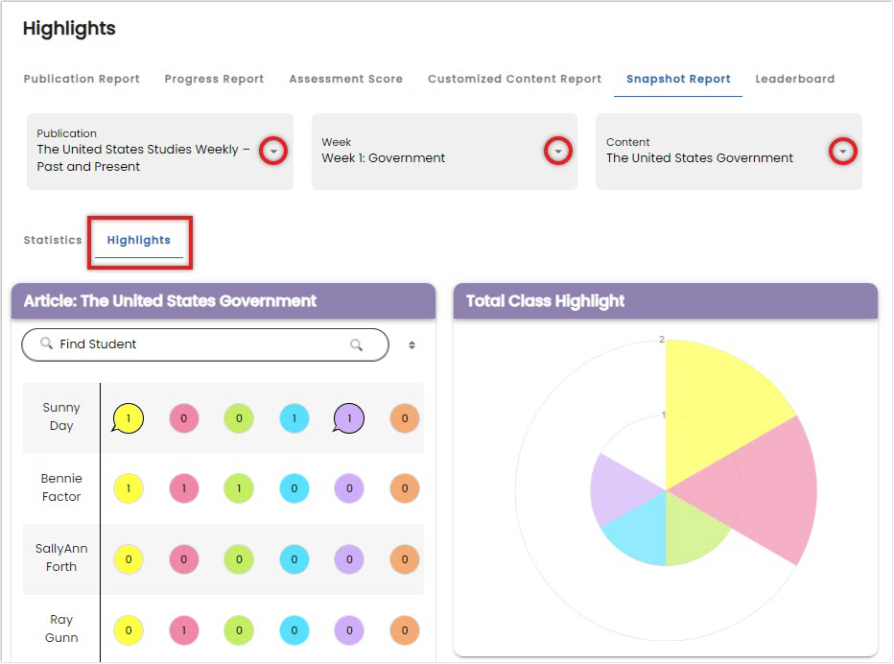Open the Leaderboard report tab

click(794, 80)
